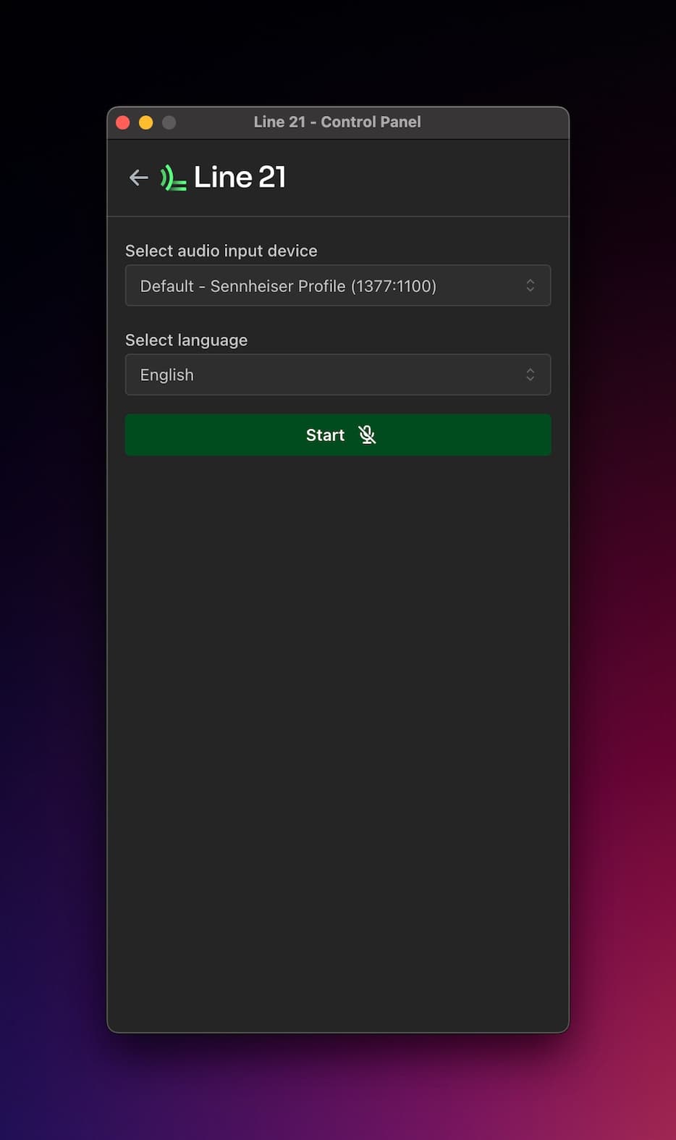The width and height of the screenshot is (676, 1140).
Task: Click the Default - Sennheiser Profile device text
Action: 288,286
